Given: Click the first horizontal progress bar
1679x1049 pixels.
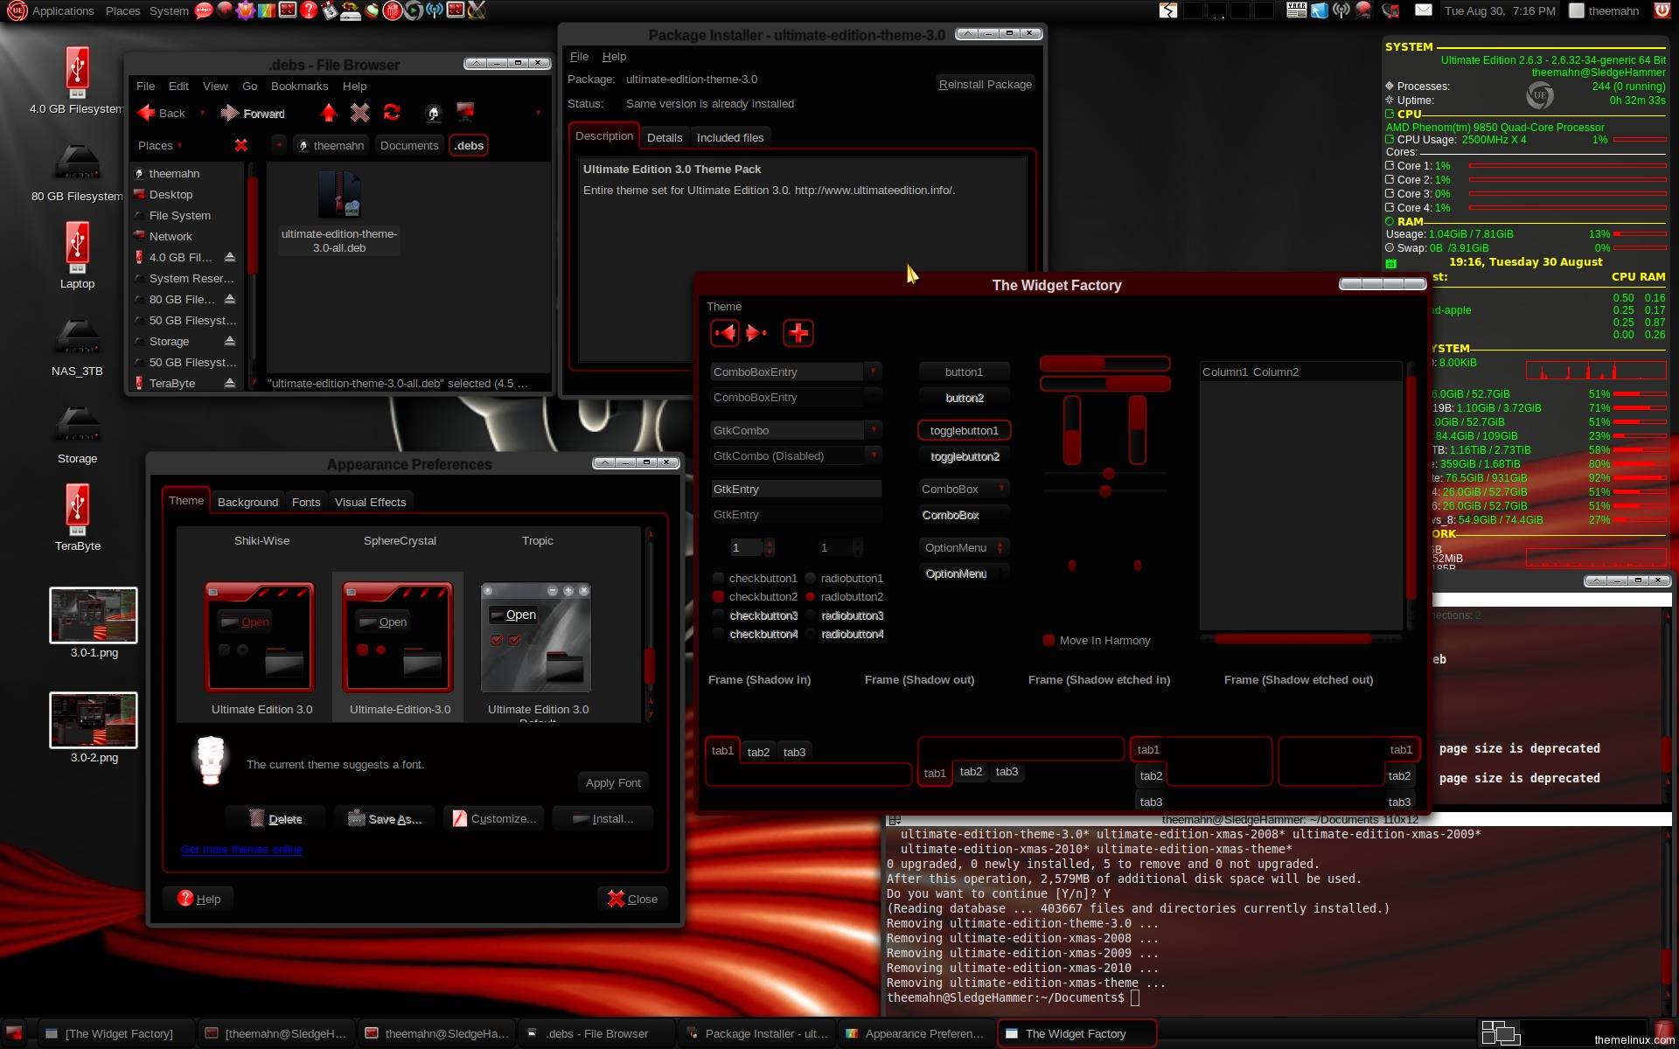Looking at the screenshot, I should tap(1104, 363).
